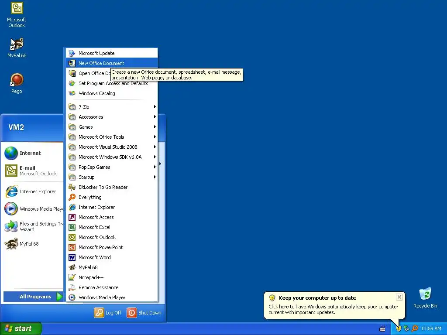
Task: Click the Internet globe icon in Start menu
Action: point(11,153)
